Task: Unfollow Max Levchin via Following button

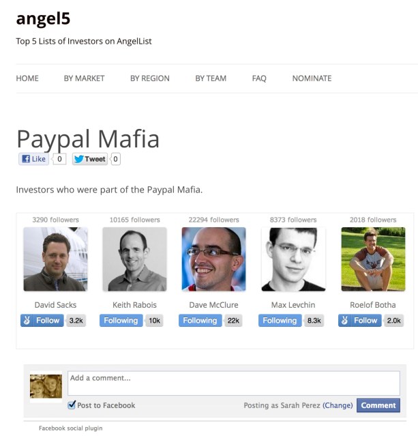Action: tap(280, 320)
